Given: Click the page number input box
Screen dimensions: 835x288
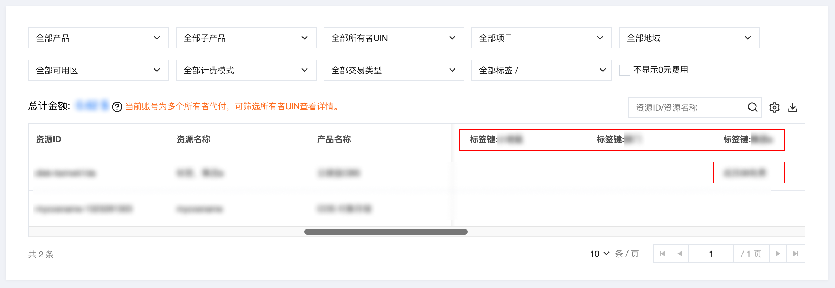Looking at the screenshot, I should click(711, 254).
